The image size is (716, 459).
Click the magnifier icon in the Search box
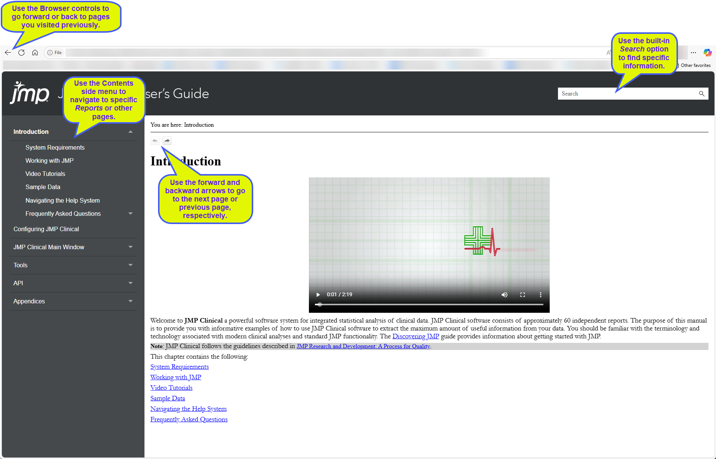[702, 94]
